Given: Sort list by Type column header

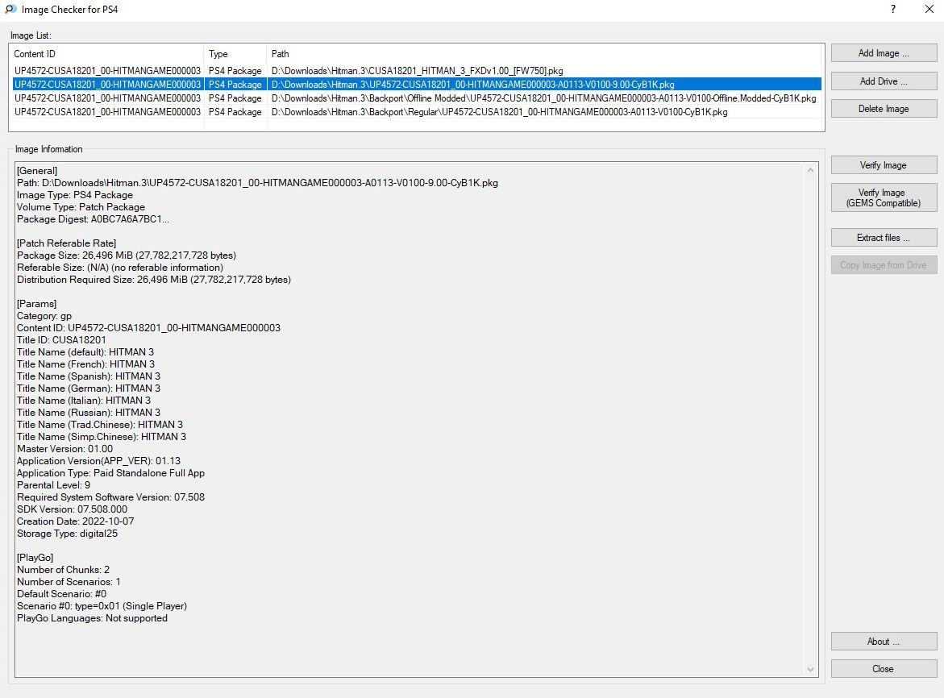Looking at the screenshot, I should coord(235,54).
